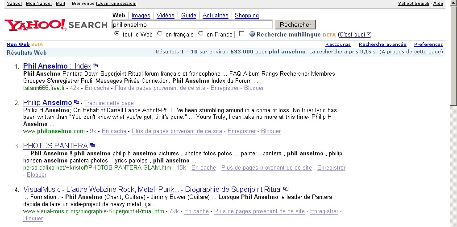The height and width of the screenshot is (227, 457).
Task: Click the multilingual search globe icon
Action: (252, 34)
